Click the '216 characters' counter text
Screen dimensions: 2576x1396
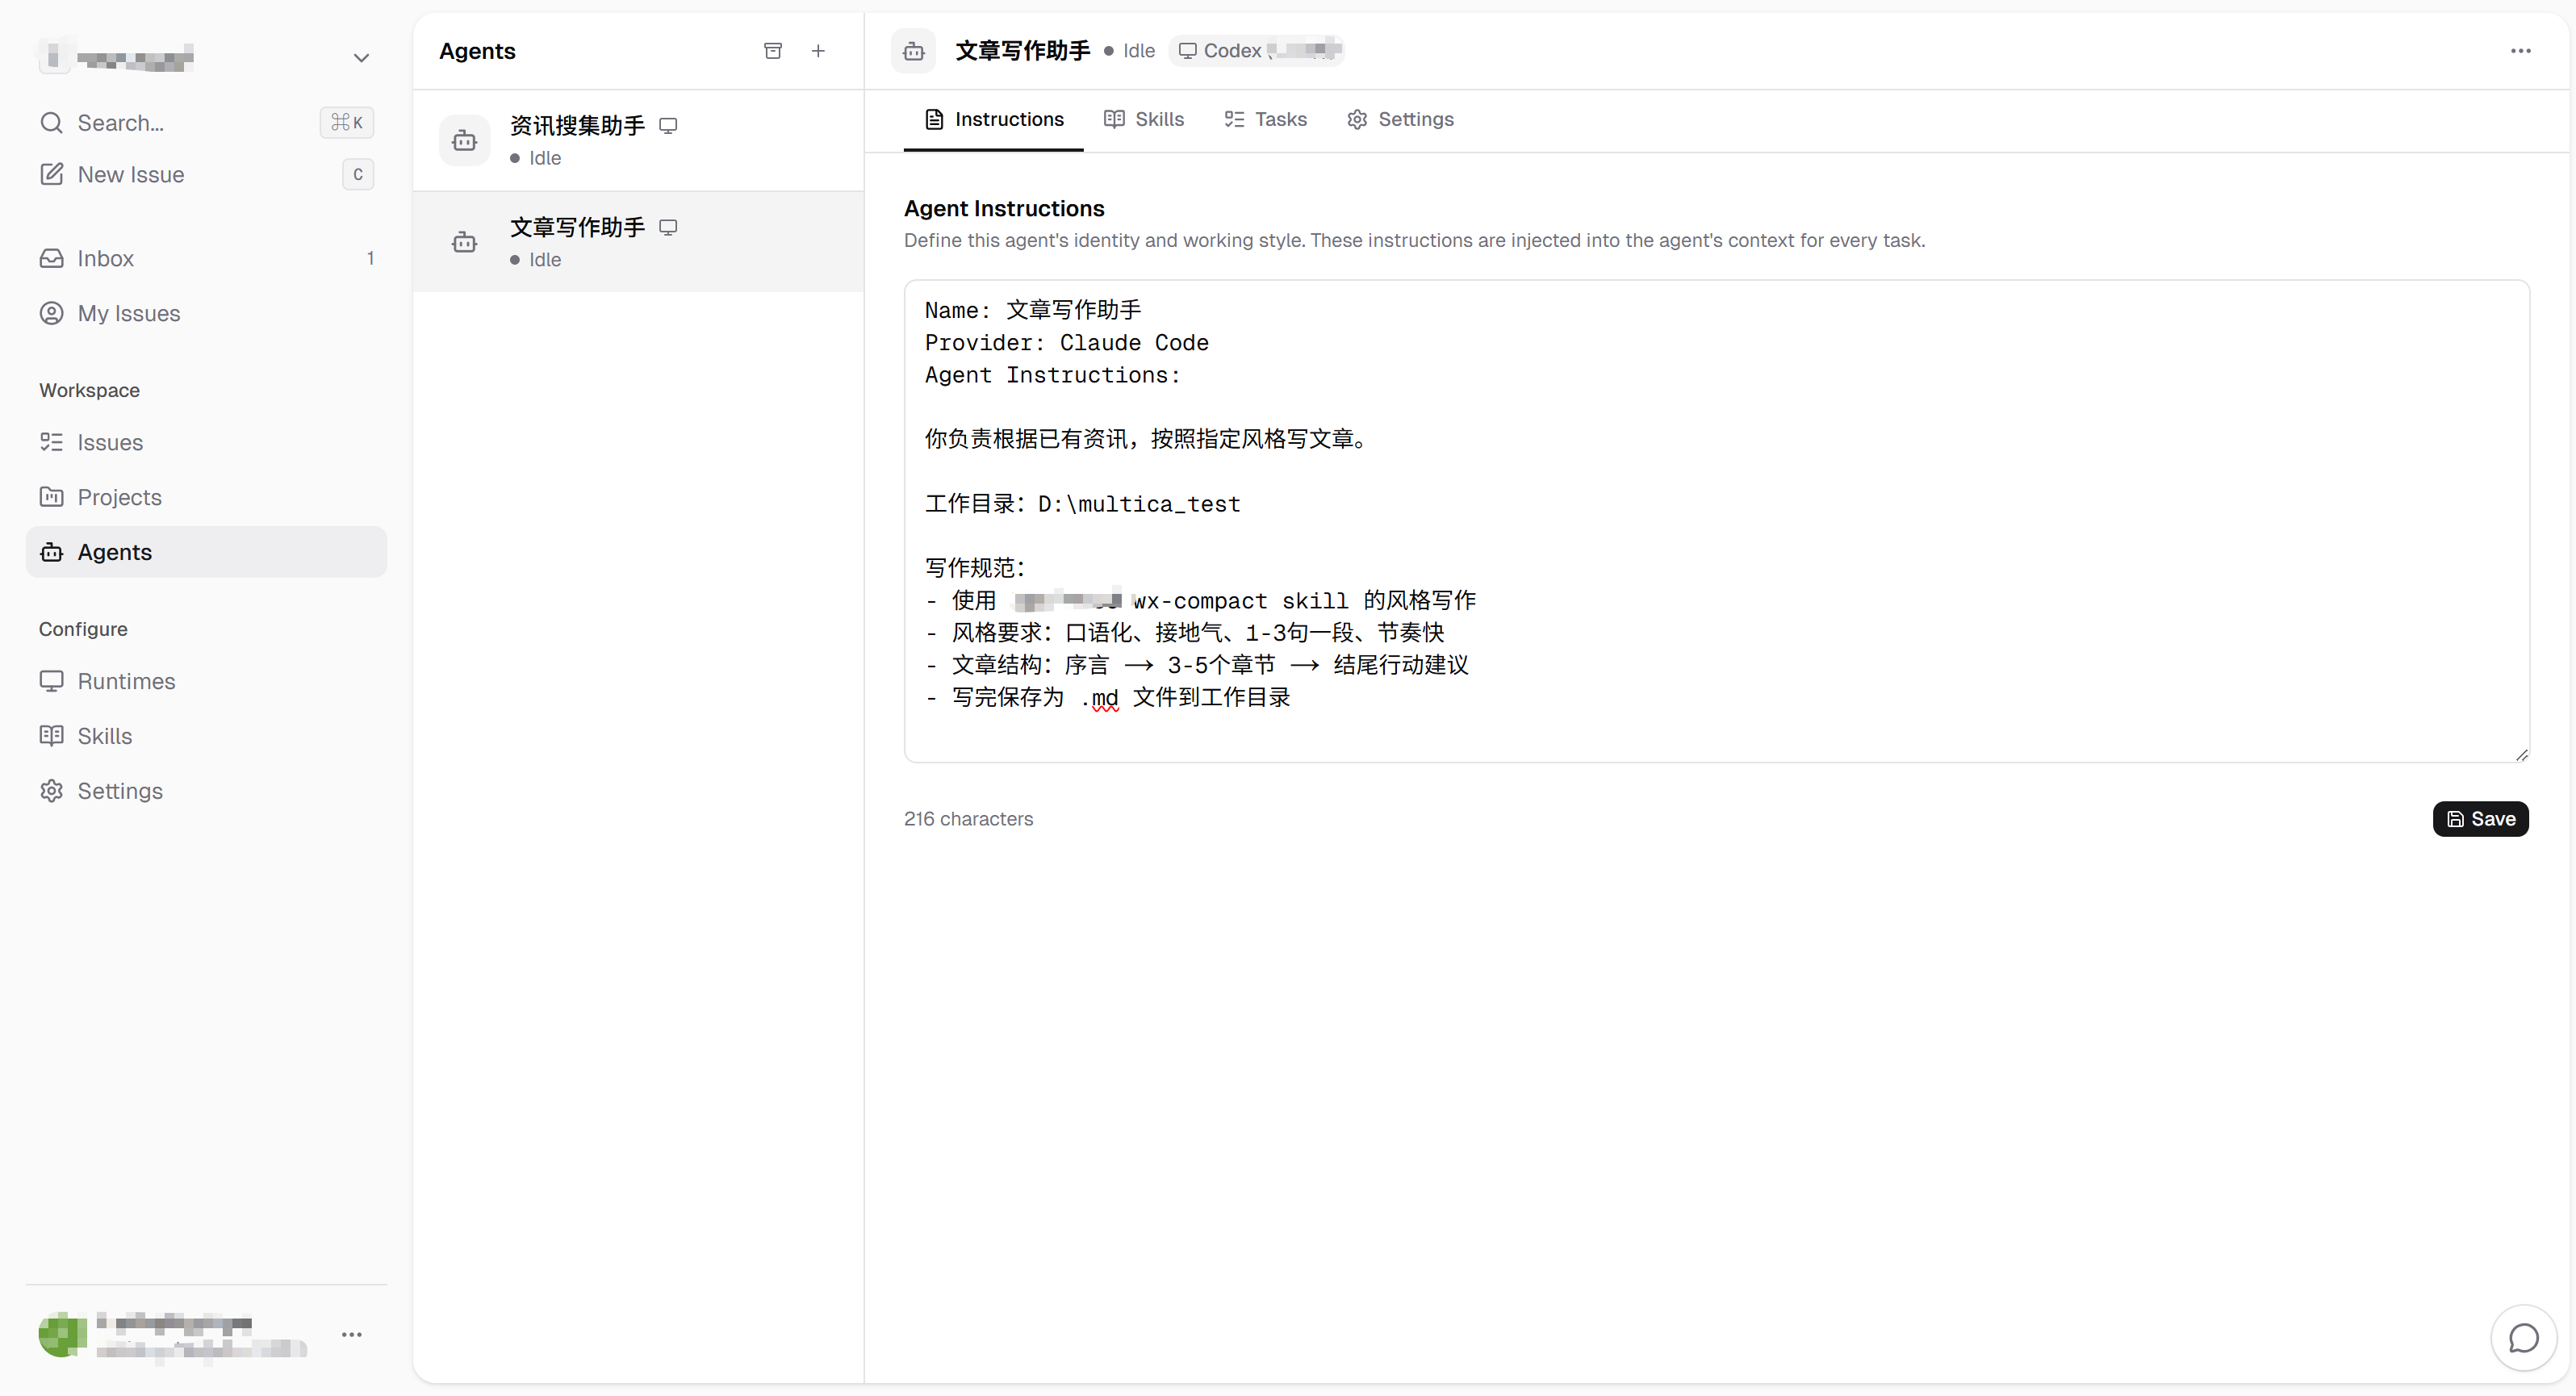point(968,819)
